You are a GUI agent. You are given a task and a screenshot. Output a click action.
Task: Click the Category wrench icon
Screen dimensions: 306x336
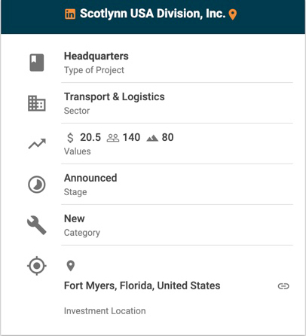point(37,225)
